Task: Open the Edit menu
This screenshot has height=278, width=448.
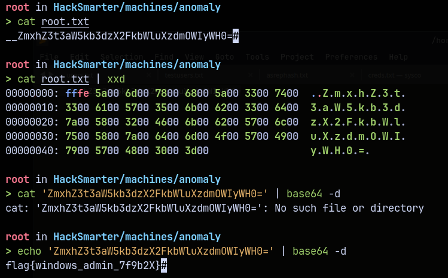Action: (x=79, y=57)
